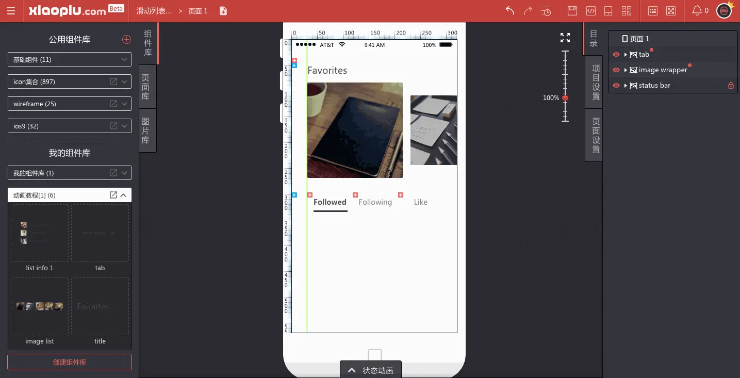Select the Like tab in canvas
This screenshot has height=378, width=740.
point(421,202)
